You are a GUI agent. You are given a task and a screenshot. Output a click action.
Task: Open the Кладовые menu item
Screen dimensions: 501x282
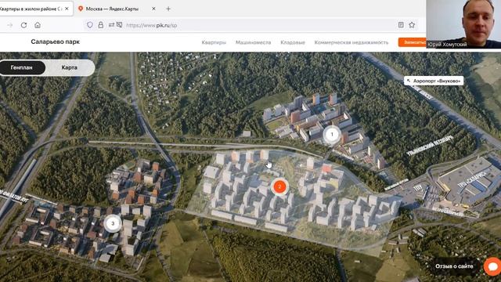pyautogui.click(x=293, y=42)
